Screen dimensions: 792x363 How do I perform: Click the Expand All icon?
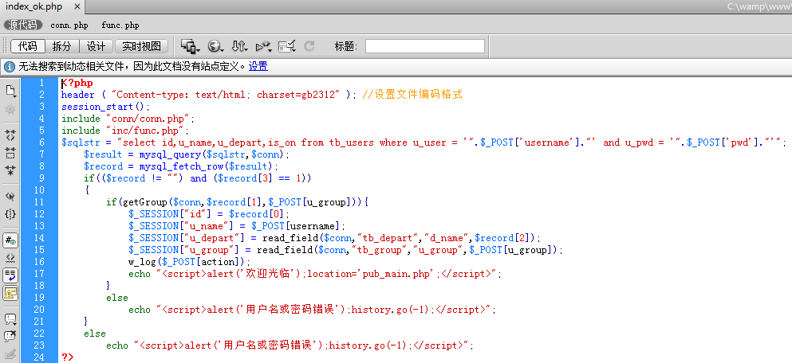pos(10,169)
